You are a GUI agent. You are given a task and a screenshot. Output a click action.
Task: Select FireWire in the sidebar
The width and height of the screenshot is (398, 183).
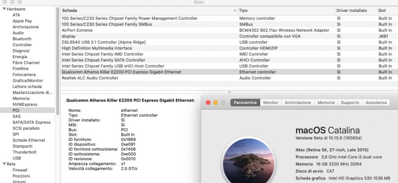[20, 69]
